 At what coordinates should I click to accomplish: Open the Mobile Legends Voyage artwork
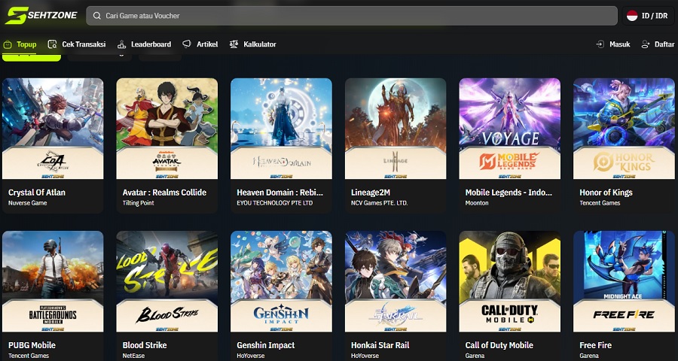[509, 129]
